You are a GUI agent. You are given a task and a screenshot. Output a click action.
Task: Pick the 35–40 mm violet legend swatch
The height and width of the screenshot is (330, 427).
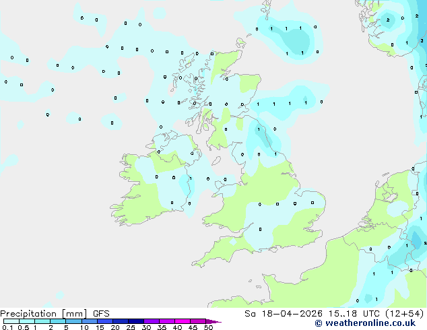(x=167, y=321)
